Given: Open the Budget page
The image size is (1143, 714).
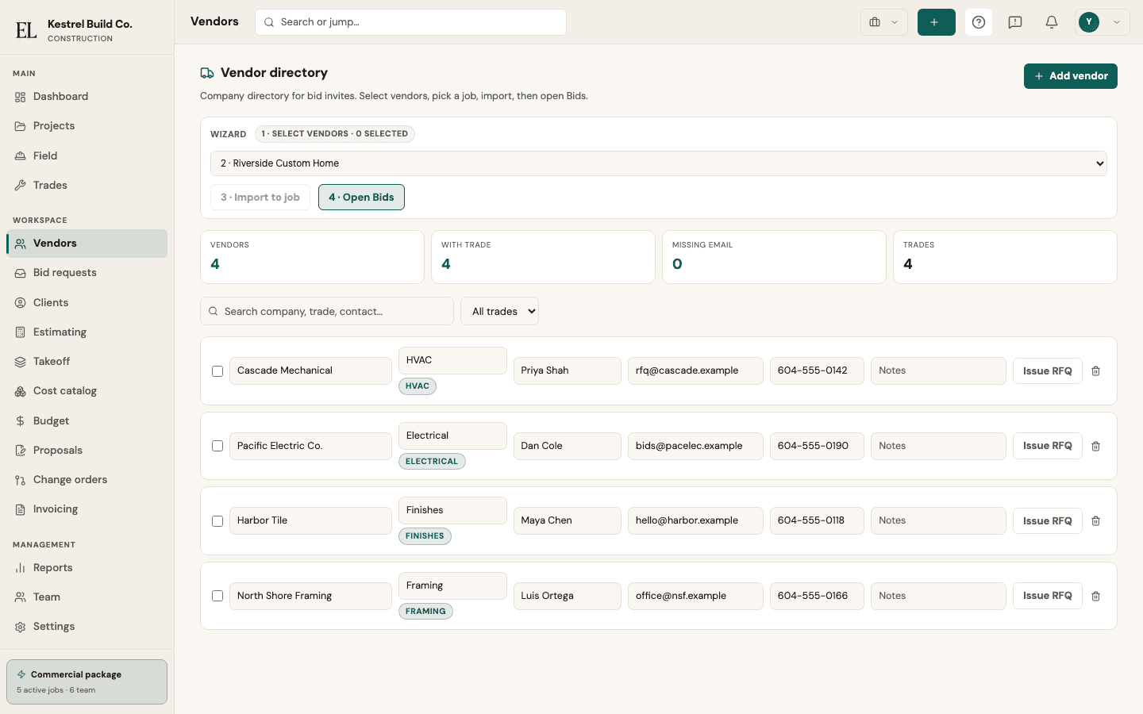Looking at the screenshot, I should pos(87,421).
